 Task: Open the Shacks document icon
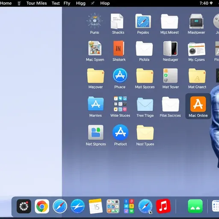click(117, 21)
